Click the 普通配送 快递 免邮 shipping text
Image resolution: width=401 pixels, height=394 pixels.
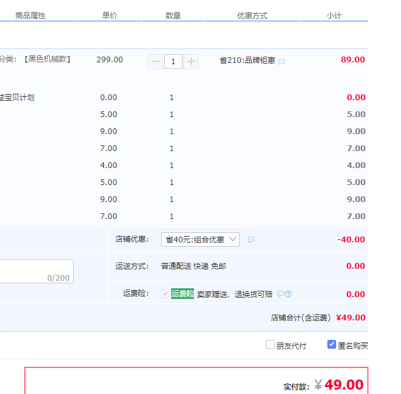(194, 266)
